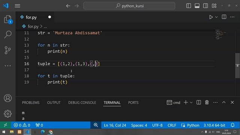The image size is (240, 135).
Task: Change file encoding via UTF-8
Action: point(157,125)
